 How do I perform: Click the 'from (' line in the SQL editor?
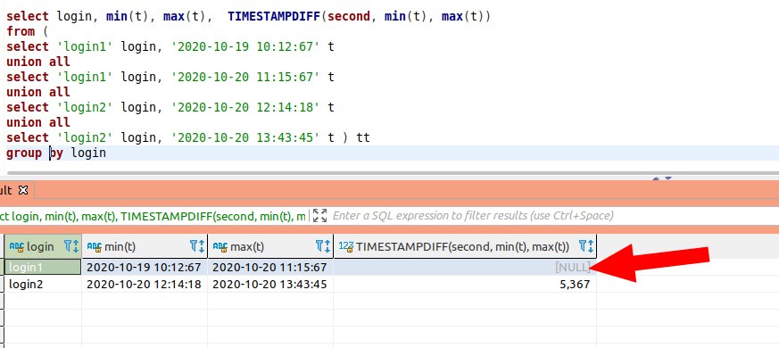(28, 32)
